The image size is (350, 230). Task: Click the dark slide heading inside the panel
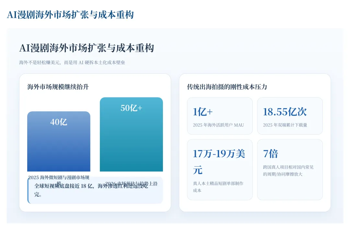[87, 48]
